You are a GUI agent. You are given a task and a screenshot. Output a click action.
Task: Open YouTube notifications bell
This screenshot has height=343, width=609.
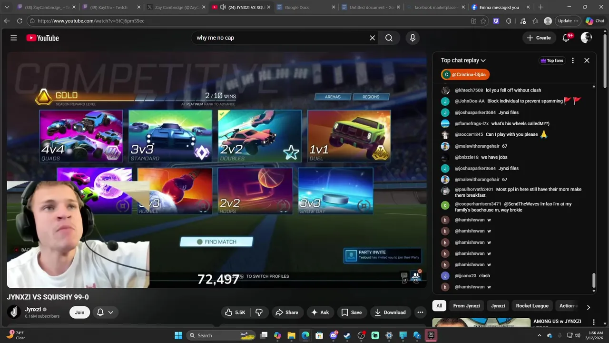566,38
